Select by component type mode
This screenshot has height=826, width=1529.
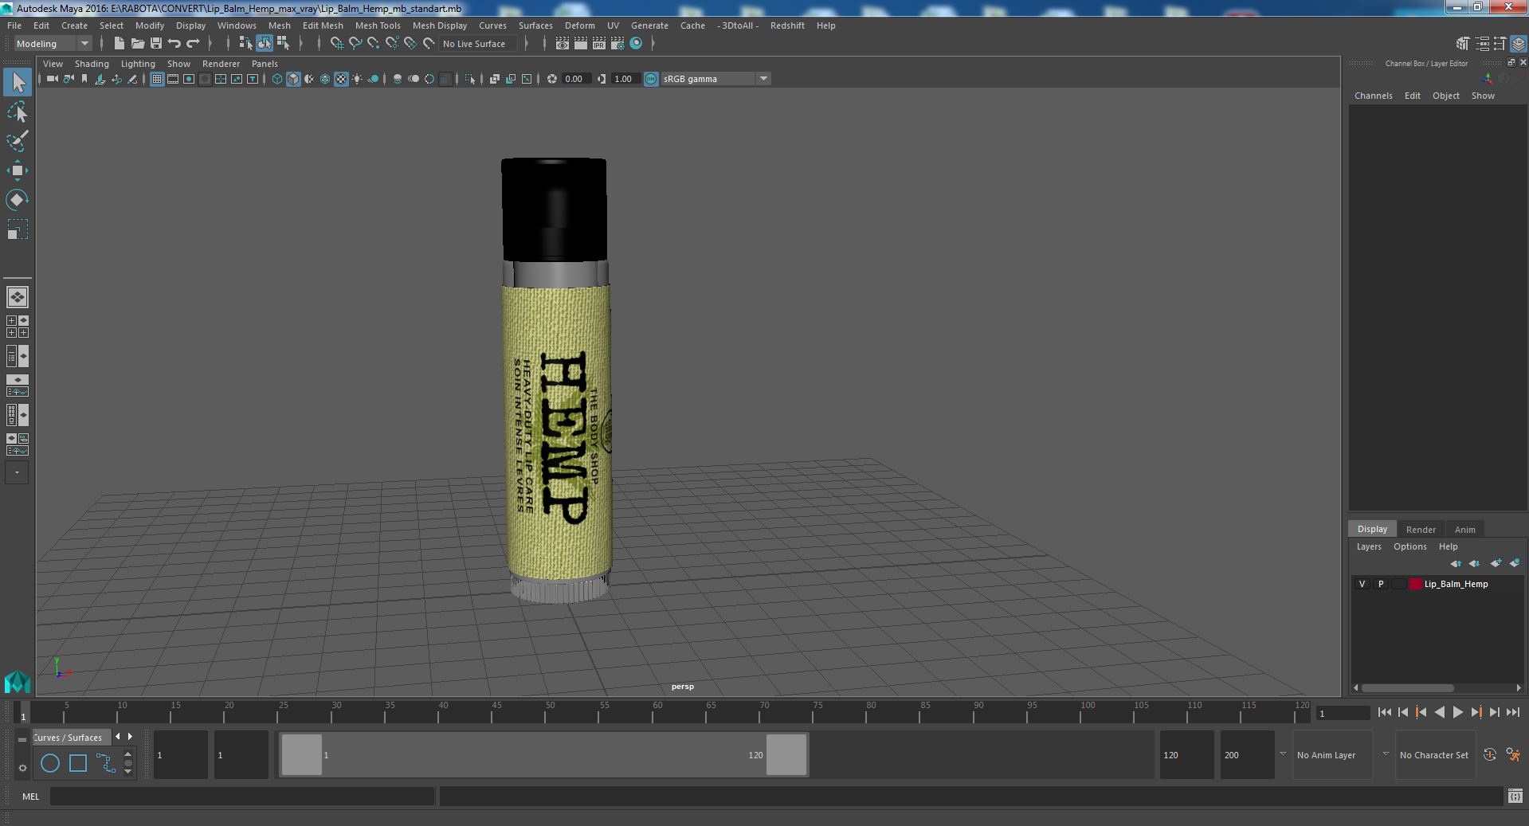282,44
